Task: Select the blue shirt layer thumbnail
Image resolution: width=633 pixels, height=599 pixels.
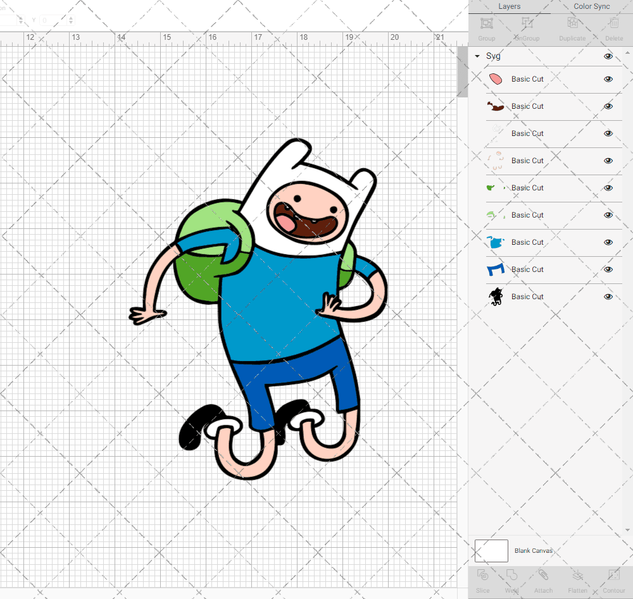Action: [496, 242]
